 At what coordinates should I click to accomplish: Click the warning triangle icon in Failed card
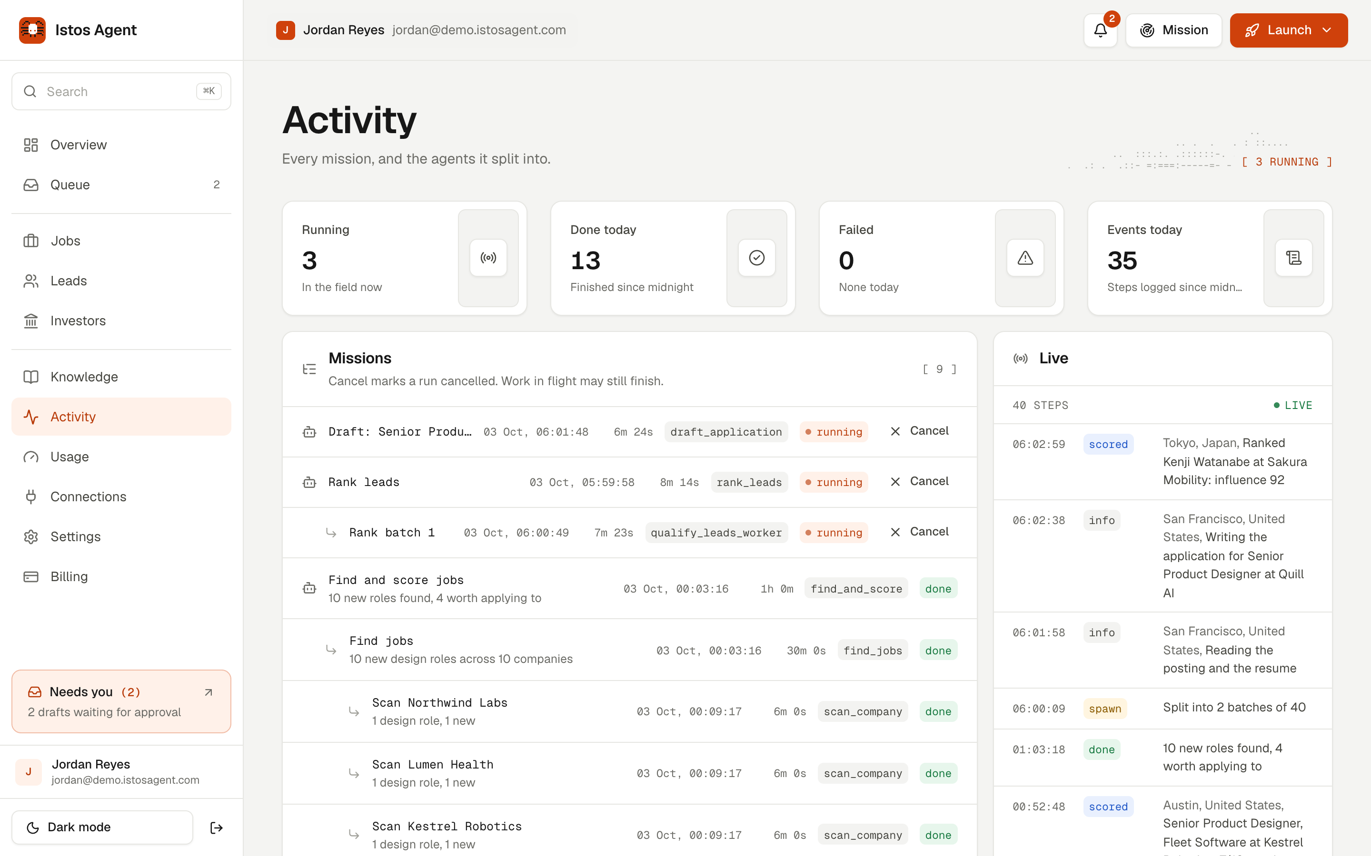[1025, 258]
